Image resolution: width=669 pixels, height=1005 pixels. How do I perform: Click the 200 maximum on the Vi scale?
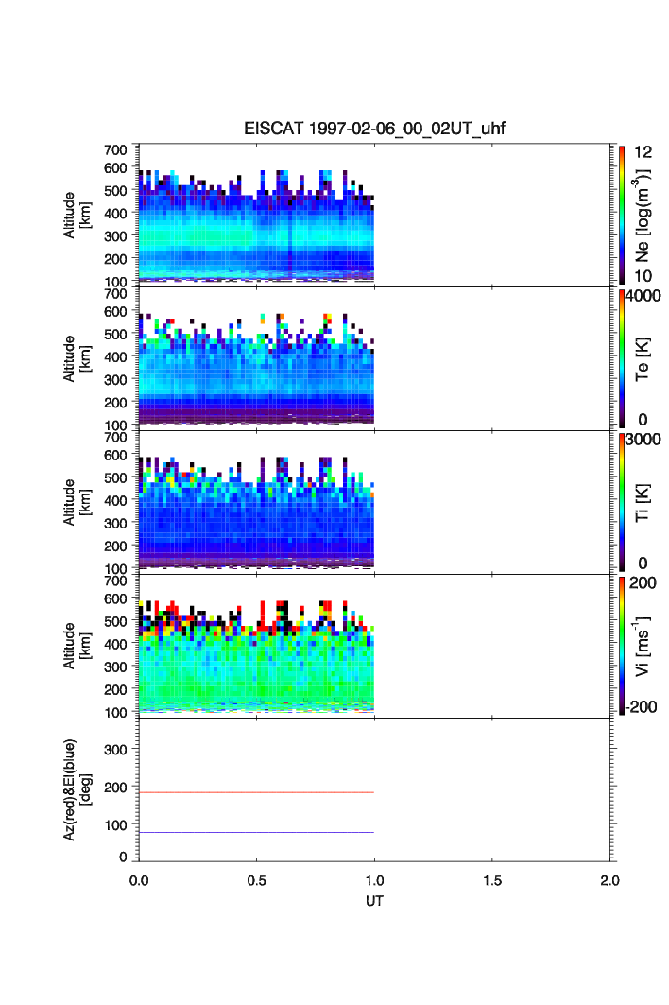point(643,582)
